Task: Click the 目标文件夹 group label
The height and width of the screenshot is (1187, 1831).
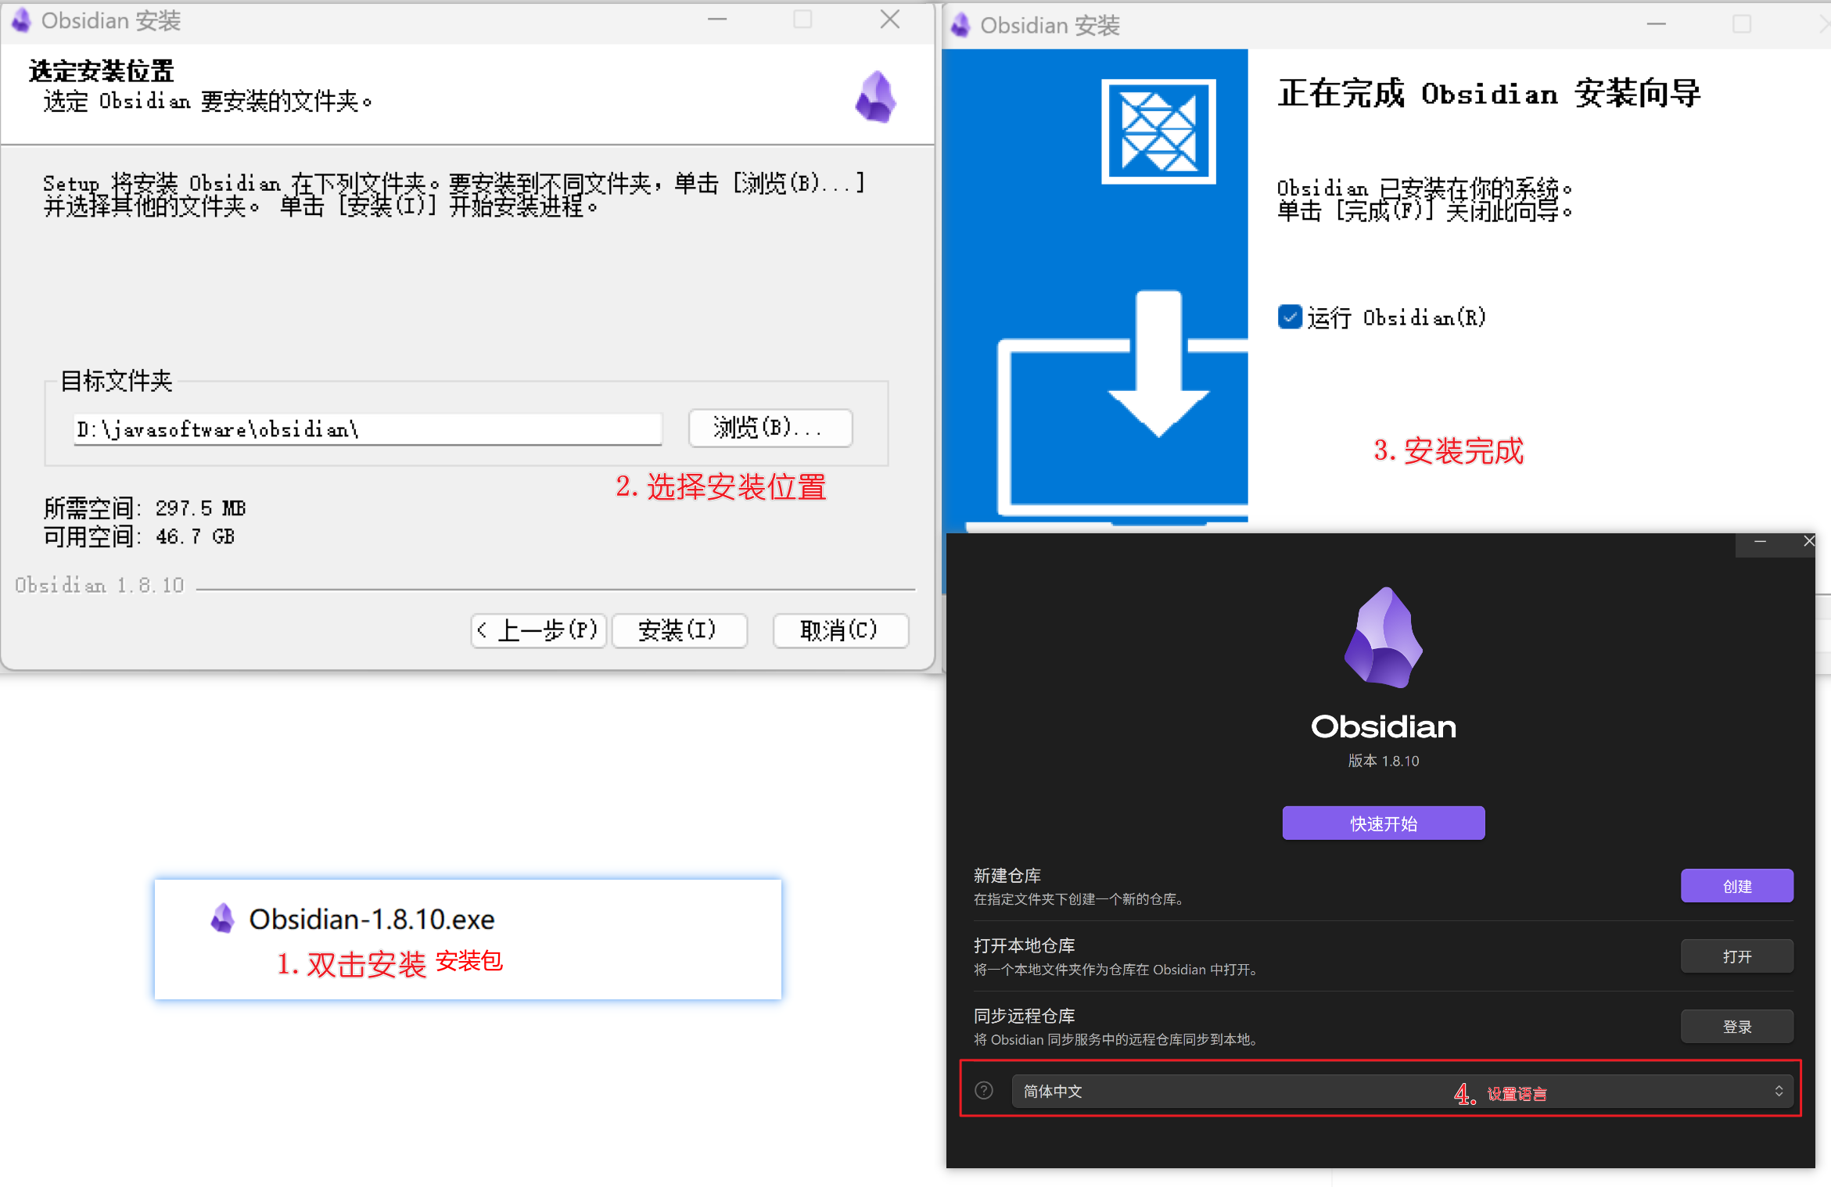Action: point(117,381)
